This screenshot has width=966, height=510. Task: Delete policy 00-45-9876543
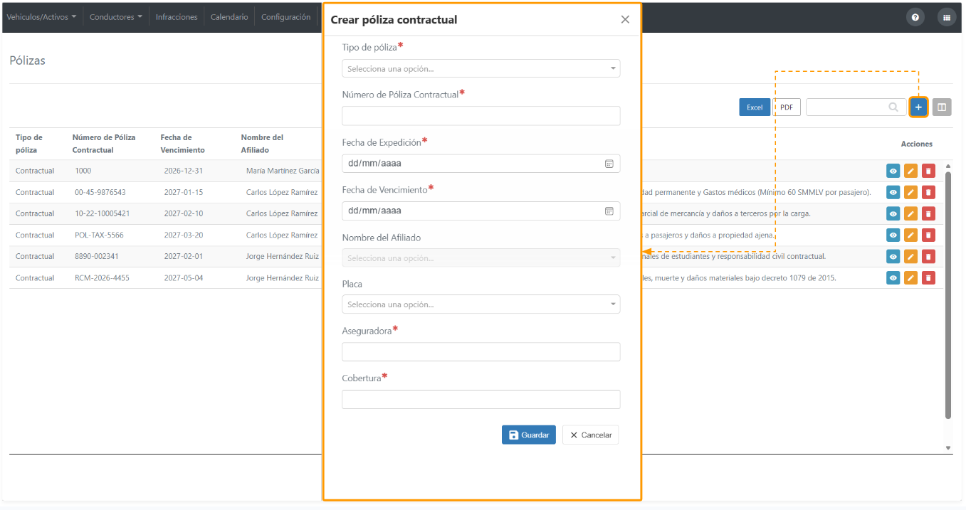(928, 192)
